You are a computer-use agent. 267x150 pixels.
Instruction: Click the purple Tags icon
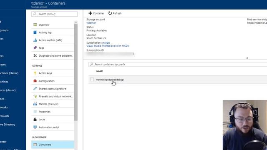pyautogui.click(x=35, y=48)
